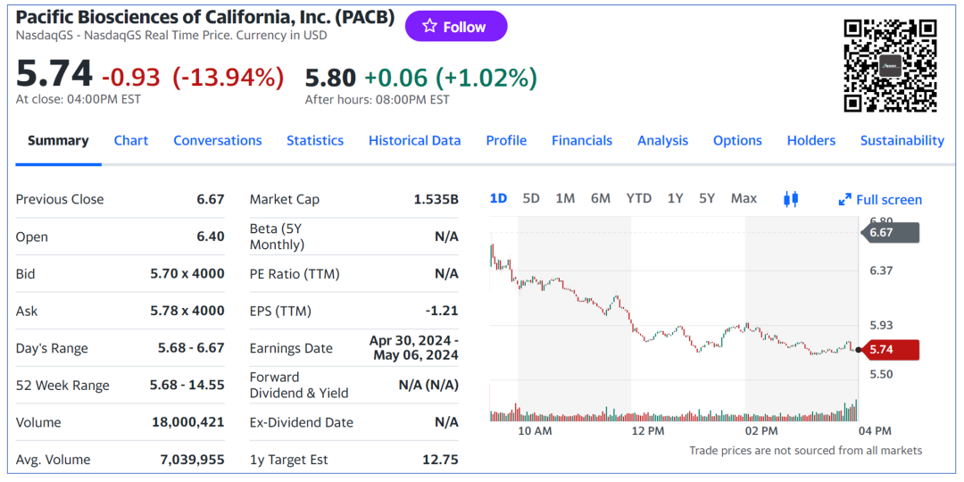Screen dimensions: 964x482
Task: Go to the Financials tab
Action: [582, 140]
